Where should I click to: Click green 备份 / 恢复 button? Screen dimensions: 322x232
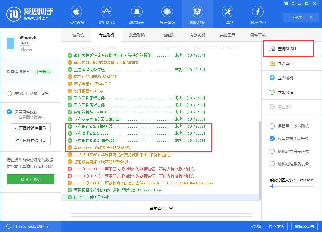coord(31,179)
